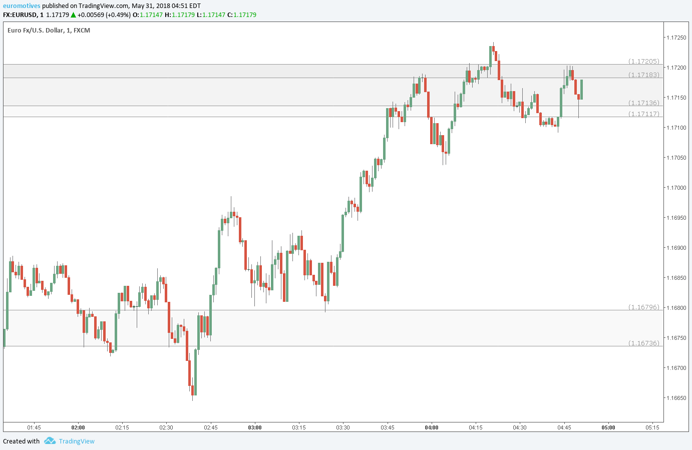
Task: Click the 1.16796 price level label
Action: [644, 307]
